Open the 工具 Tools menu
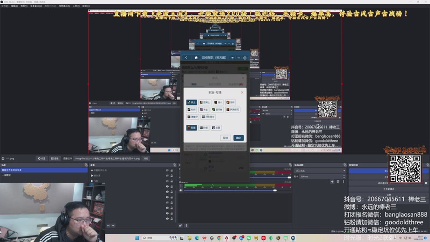430x242 pixels. tap(76, 6)
